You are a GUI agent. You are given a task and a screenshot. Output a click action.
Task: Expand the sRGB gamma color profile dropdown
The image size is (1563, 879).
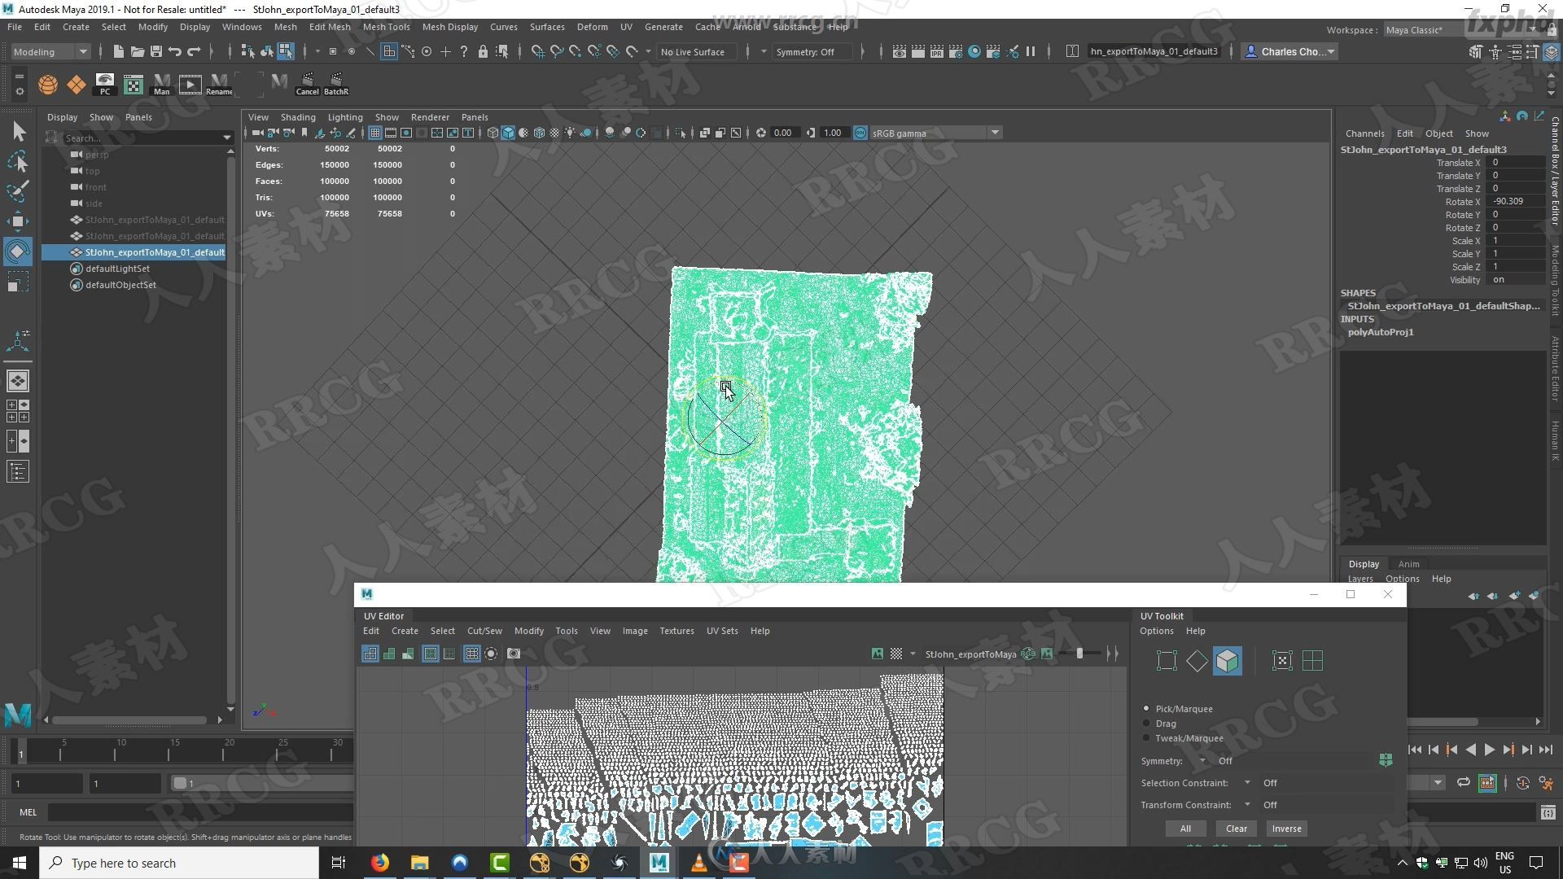[993, 133]
